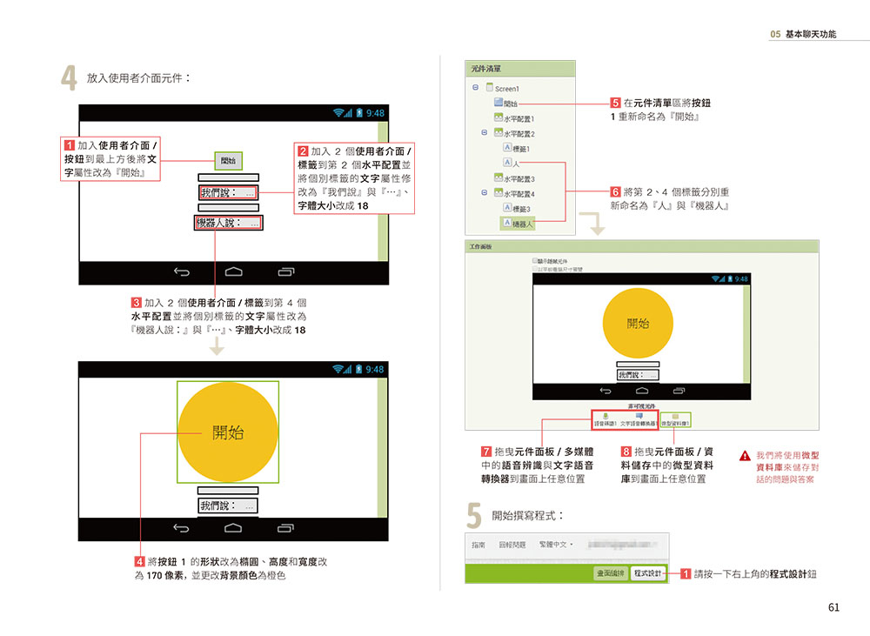This screenshot has height=636, width=870.
Task: Open the 指南 menu link
Action: (478, 545)
